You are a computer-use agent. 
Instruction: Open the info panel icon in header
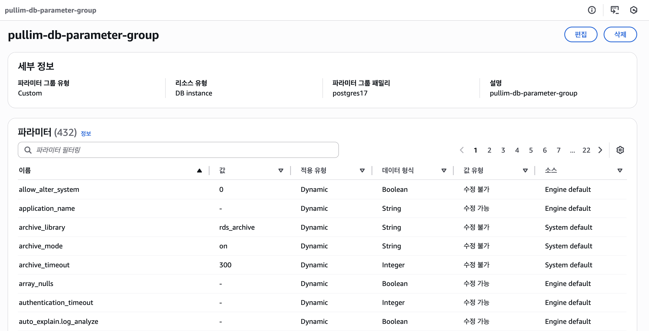pyautogui.click(x=592, y=10)
